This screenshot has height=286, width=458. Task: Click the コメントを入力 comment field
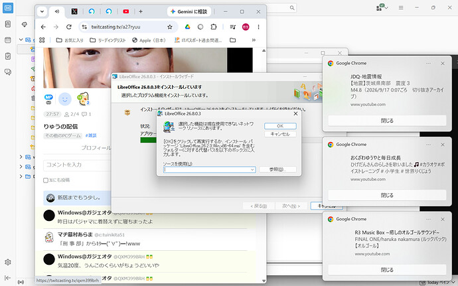coord(77,165)
